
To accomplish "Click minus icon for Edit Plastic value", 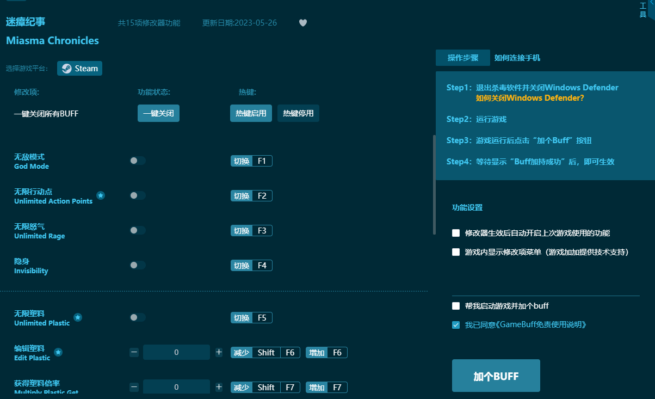I will click(134, 352).
